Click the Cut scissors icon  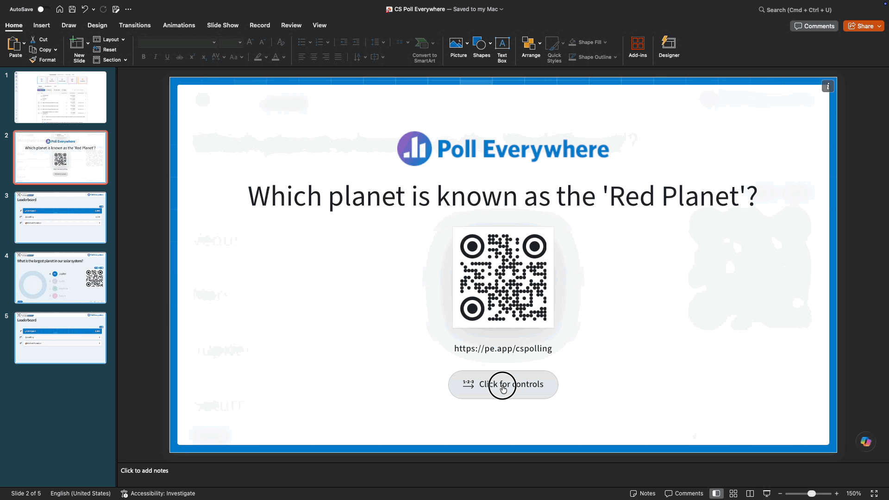coord(33,39)
